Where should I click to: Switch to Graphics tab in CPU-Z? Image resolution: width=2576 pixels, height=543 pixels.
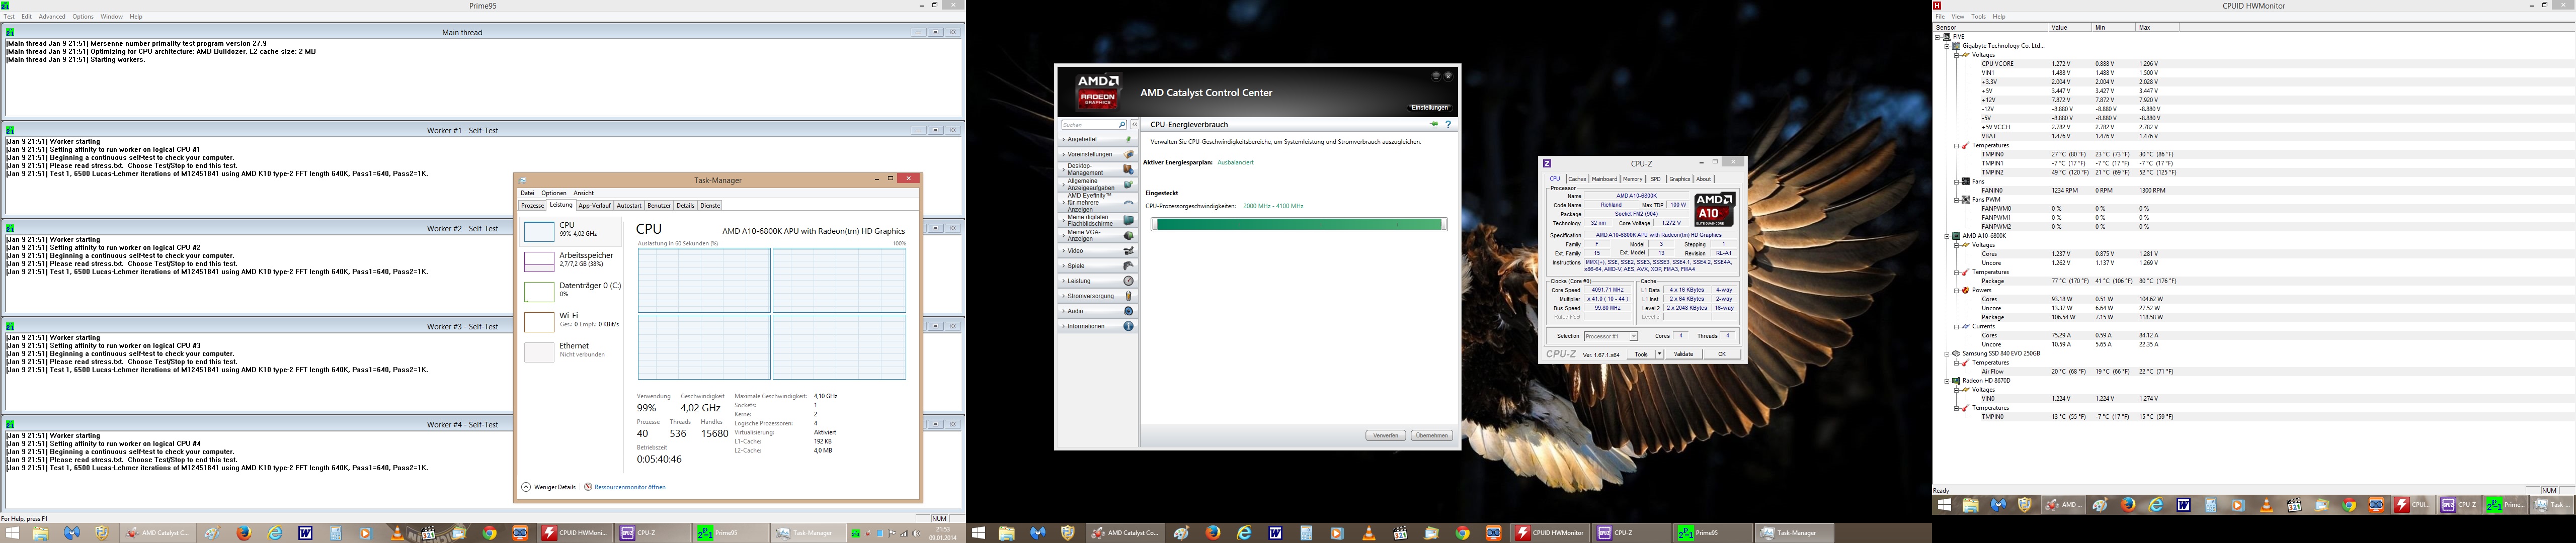(1680, 179)
